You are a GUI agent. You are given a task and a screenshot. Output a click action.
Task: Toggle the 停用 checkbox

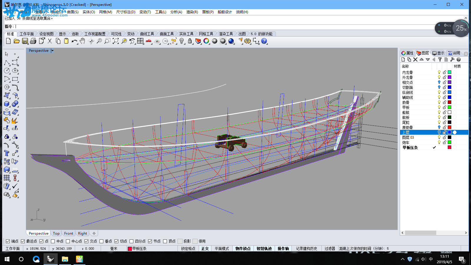(195, 241)
